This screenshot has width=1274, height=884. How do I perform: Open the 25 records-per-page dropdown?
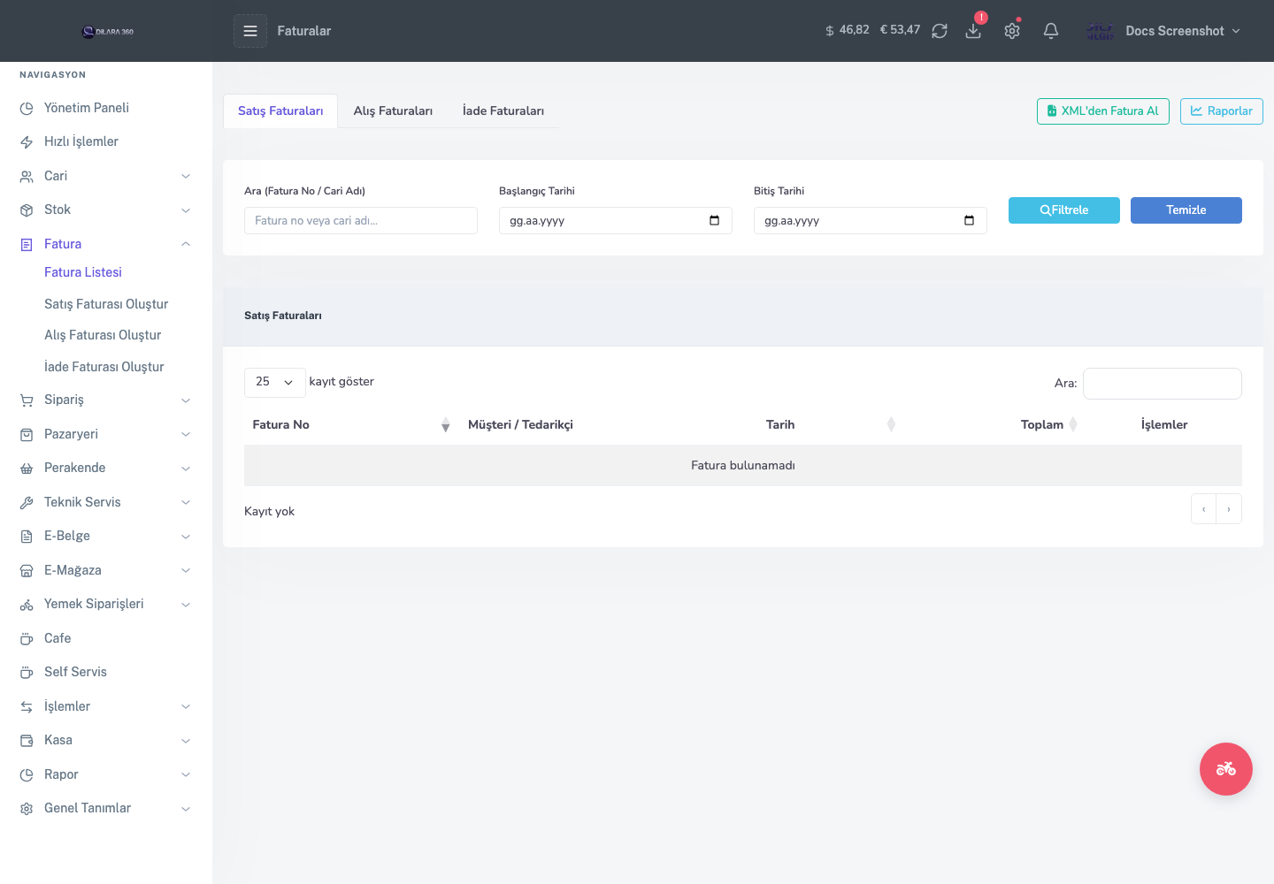point(275,382)
